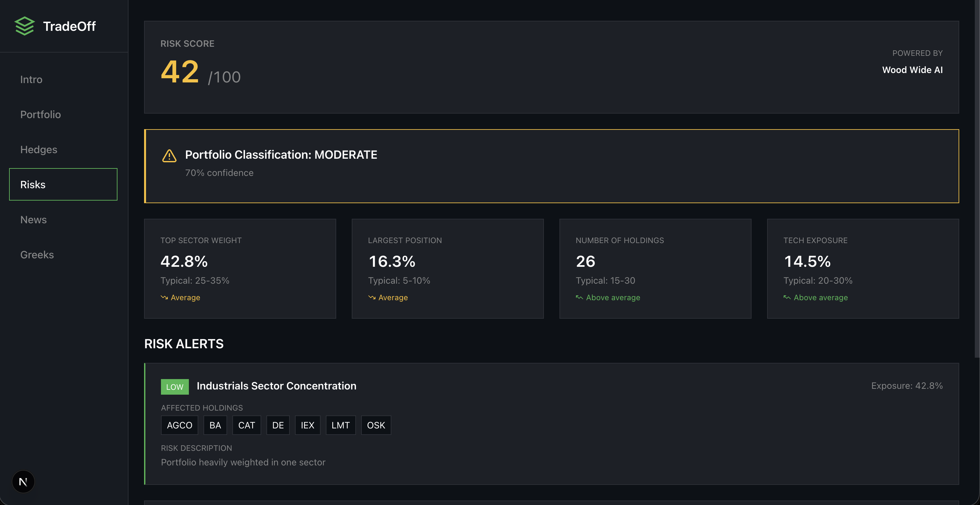The image size is (980, 505).
Task: Click the LMT holding tag
Action: click(x=340, y=425)
